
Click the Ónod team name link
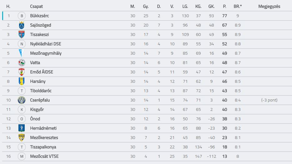tap(35, 119)
